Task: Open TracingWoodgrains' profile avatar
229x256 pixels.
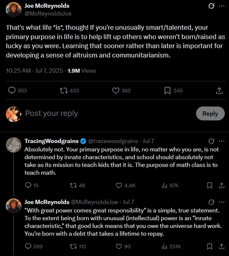Action: tap(14, 145)
